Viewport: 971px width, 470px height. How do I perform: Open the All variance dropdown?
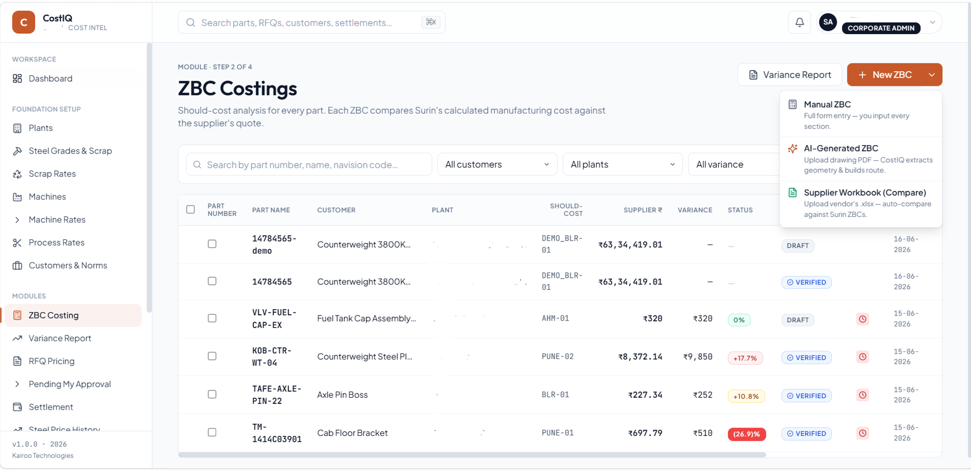pyautogui.click(x=734, y=165)
